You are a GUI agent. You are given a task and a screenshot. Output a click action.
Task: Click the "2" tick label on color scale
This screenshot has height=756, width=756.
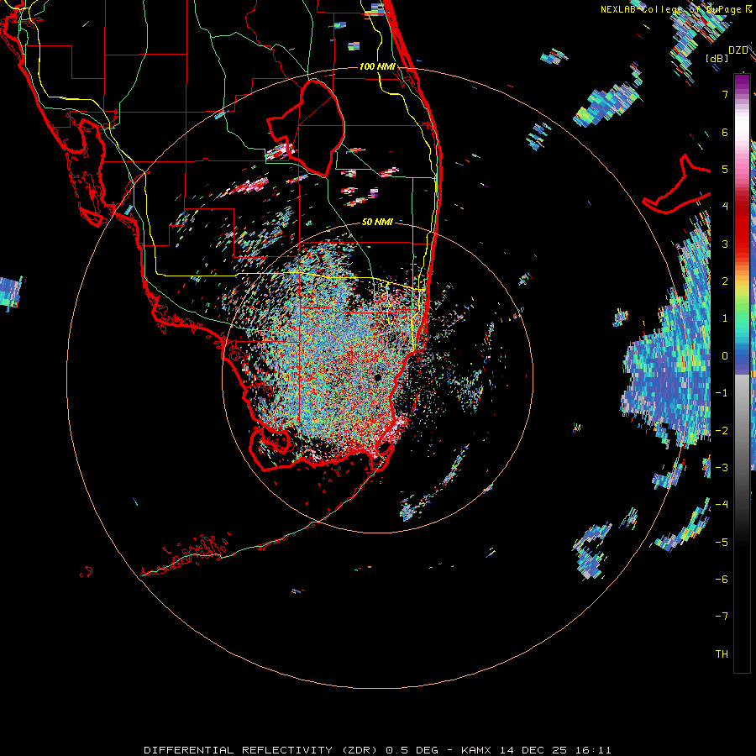725,281
